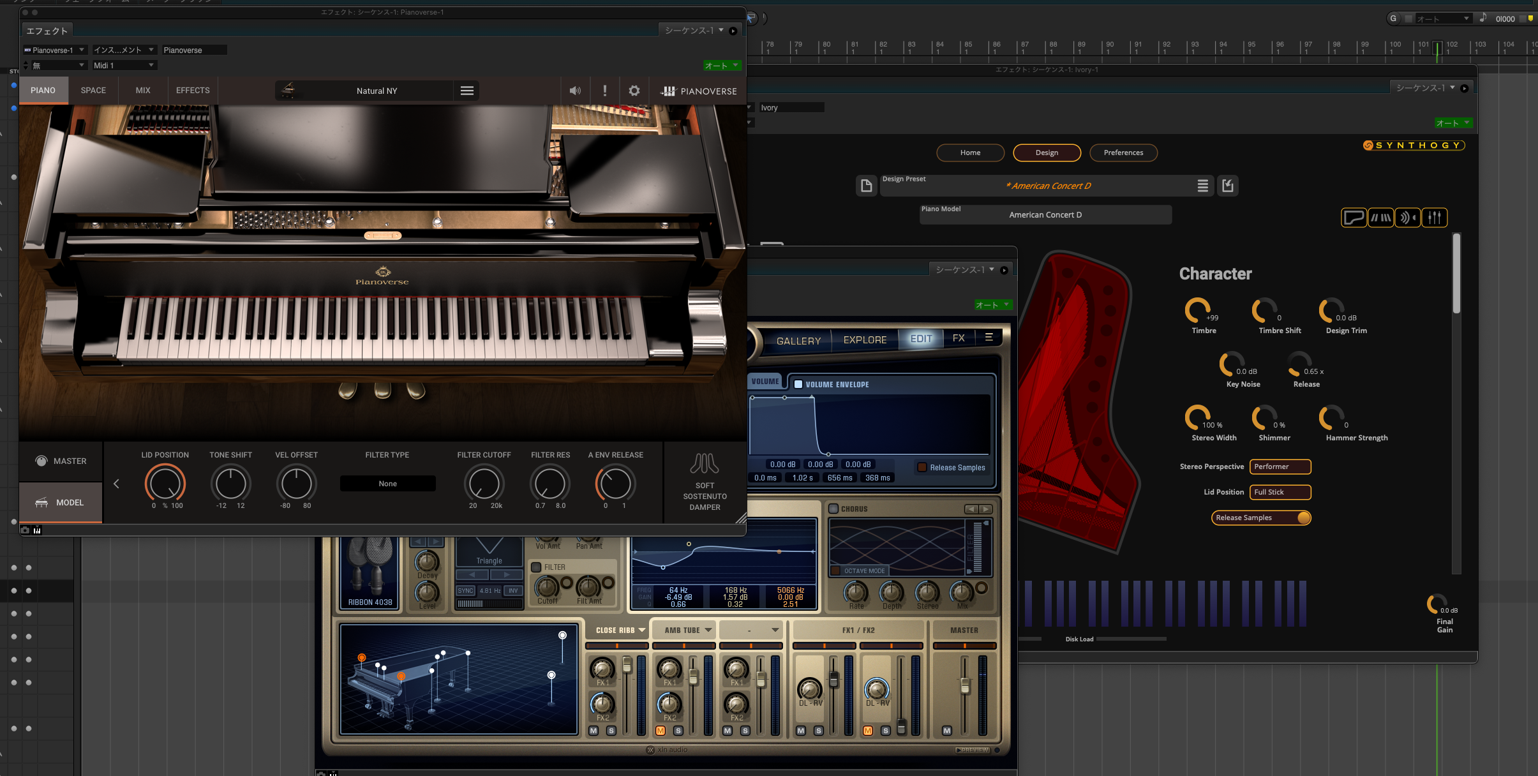Toggle XLN Release Samples checkbox

click(922, 467)
